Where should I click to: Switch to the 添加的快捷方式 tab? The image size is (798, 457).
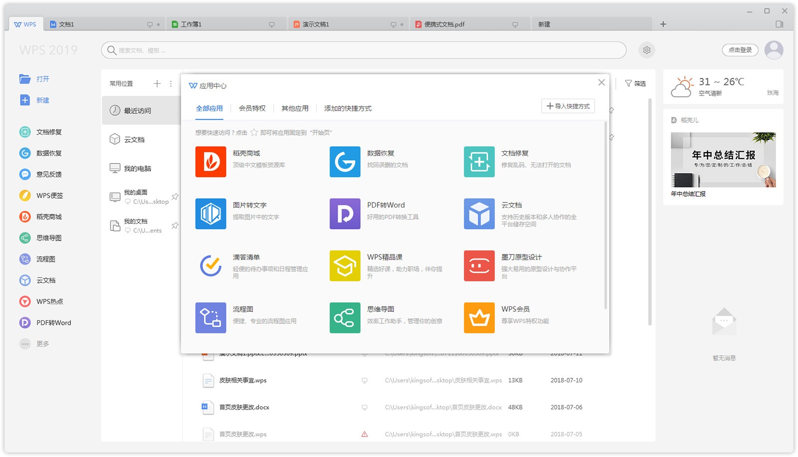(348, 108)
